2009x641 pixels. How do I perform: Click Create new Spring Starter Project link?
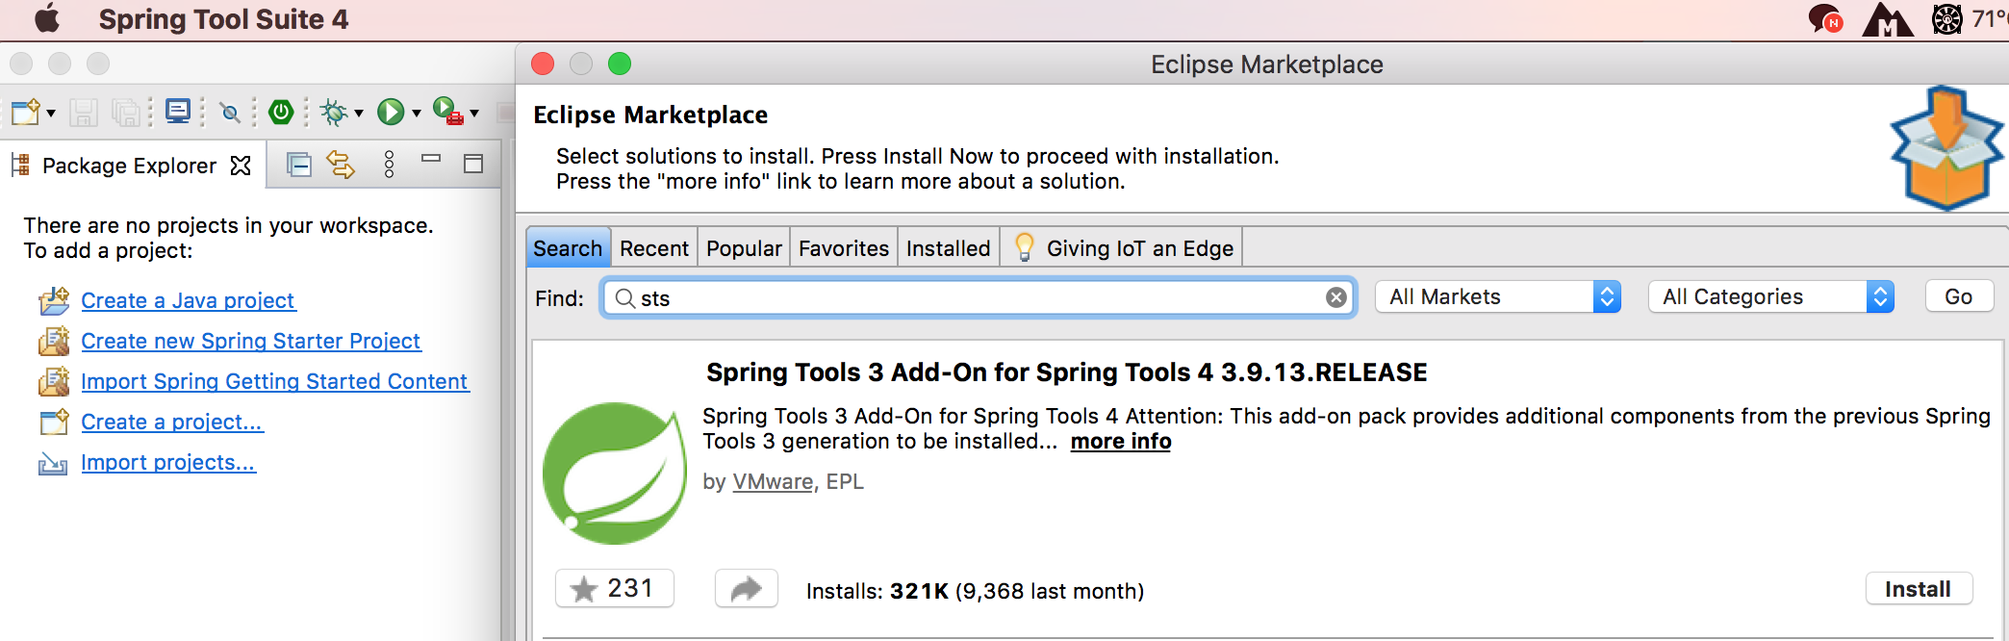click(251, 341)
